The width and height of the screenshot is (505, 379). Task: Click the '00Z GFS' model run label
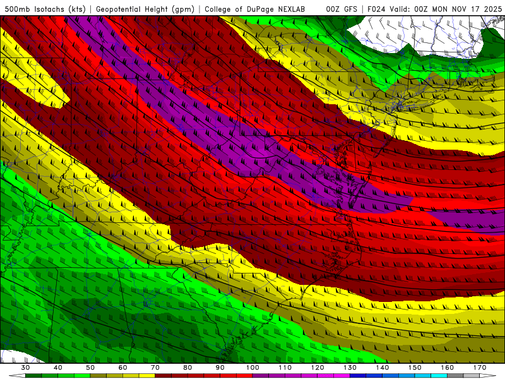[x=342, y=9]
